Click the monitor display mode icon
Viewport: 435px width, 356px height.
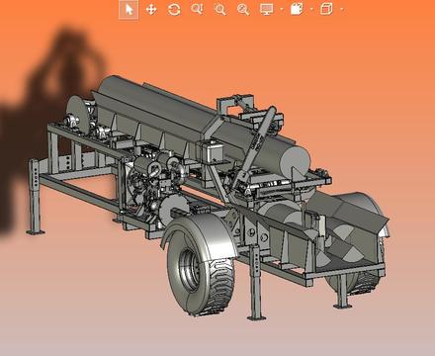pos(266,9)
